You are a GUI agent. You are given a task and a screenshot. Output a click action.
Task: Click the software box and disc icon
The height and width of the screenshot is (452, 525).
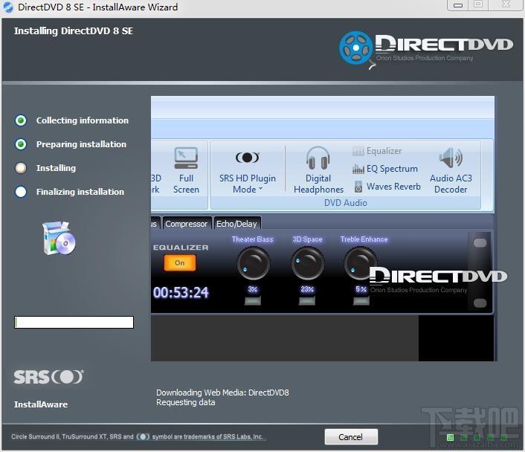tap(59, 239)
